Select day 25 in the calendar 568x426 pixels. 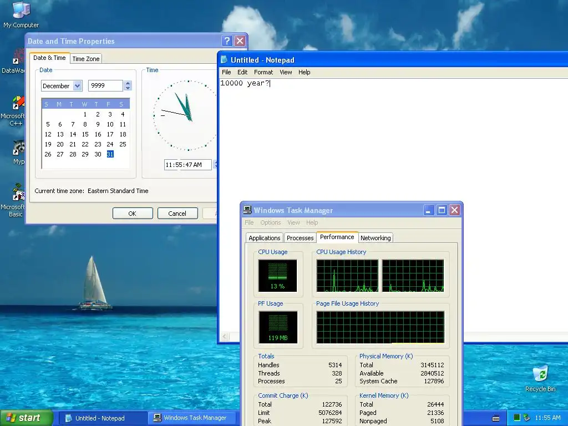point(123,144)
